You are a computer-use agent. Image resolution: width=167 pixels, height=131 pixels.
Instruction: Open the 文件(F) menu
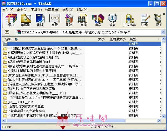8,10
